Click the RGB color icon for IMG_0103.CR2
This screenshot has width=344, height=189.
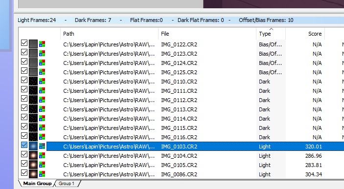(42, 146)
